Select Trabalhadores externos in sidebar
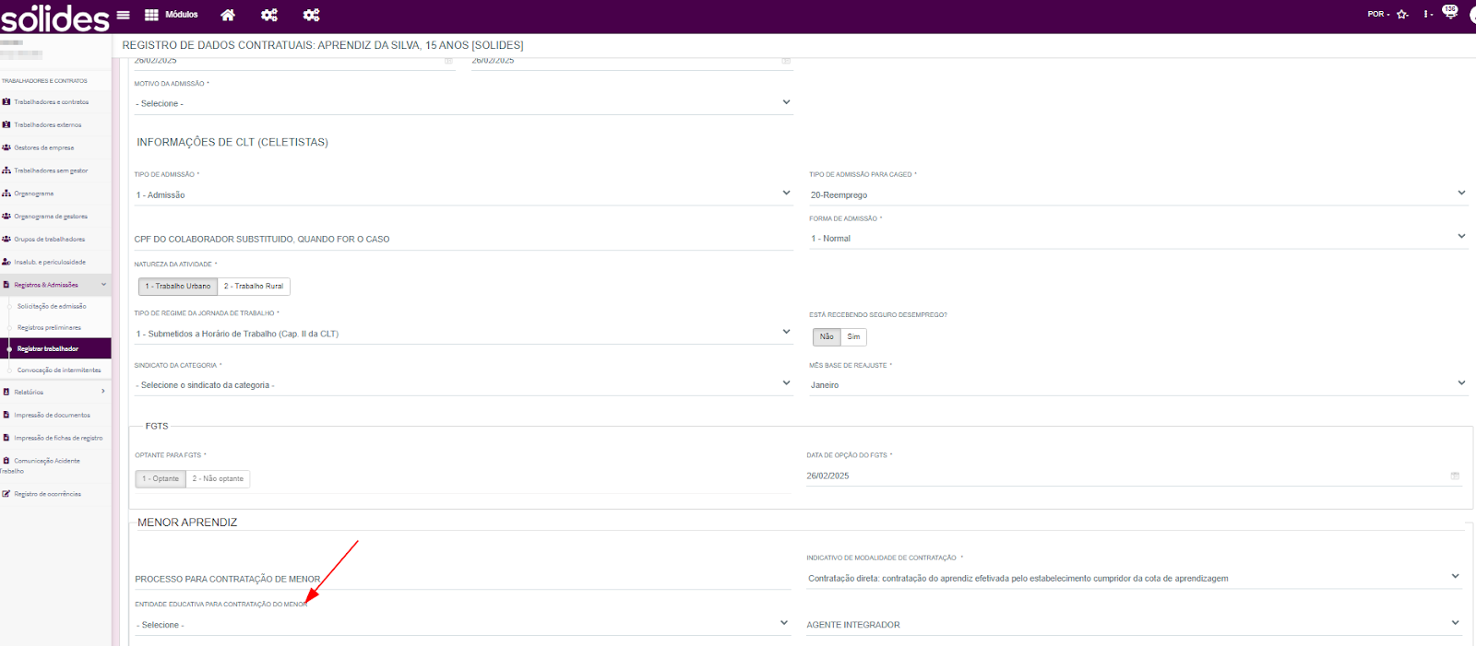1476x646 pixels. tap(47, 125)
